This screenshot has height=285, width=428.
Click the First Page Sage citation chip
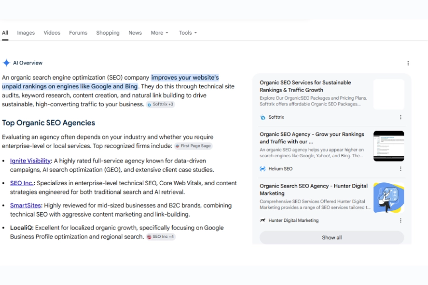point(193,146)
